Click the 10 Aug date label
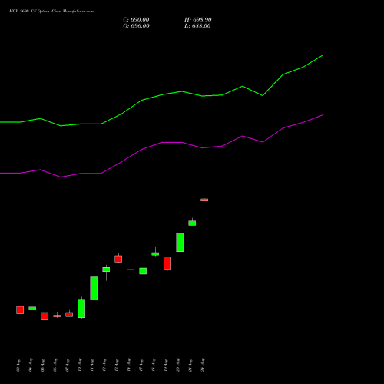Image resolution: width=384 pixels, height=384 pixels. 80,366
